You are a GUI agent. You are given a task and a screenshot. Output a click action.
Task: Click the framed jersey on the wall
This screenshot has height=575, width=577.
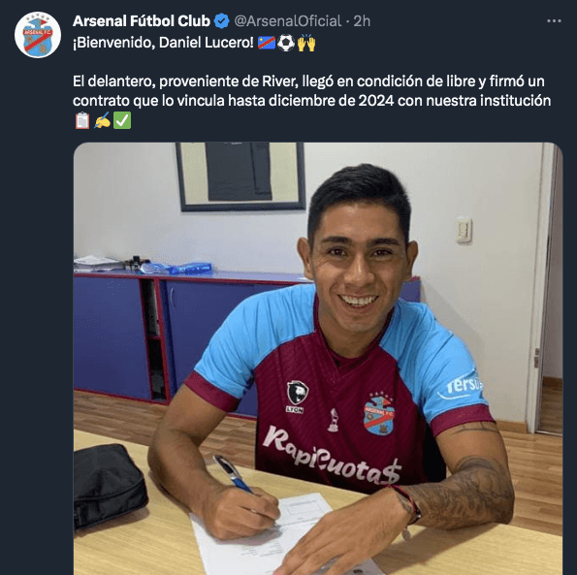pyautogui.click(x=241, y=176)
